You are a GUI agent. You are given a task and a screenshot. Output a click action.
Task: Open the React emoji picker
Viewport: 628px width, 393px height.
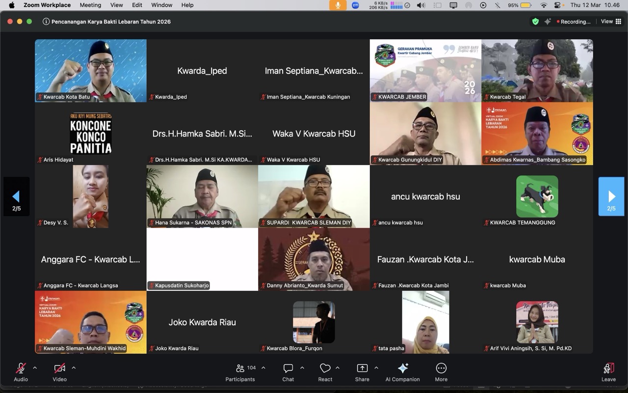[x=325, y=372]
